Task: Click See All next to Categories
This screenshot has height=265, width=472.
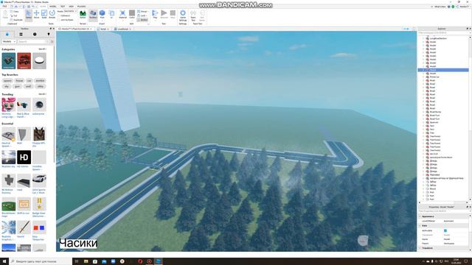Action: point(42,49)
